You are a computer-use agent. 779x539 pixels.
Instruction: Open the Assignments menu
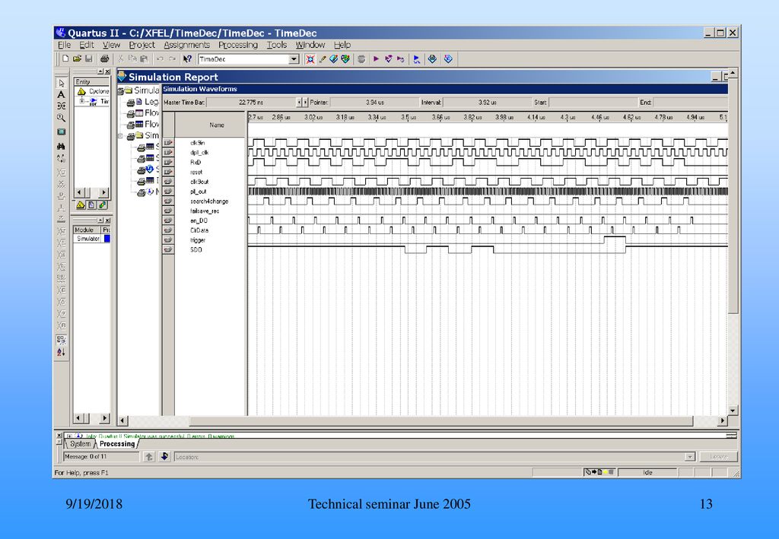click(x=187, y=45)
